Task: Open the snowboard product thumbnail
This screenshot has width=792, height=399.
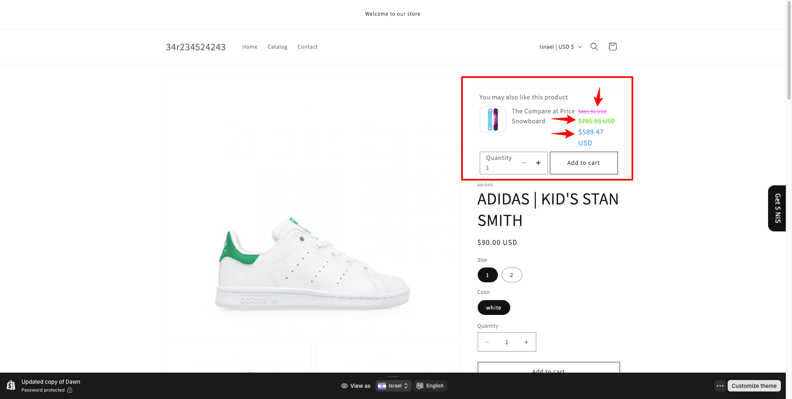Action: [x=493, y=120]
